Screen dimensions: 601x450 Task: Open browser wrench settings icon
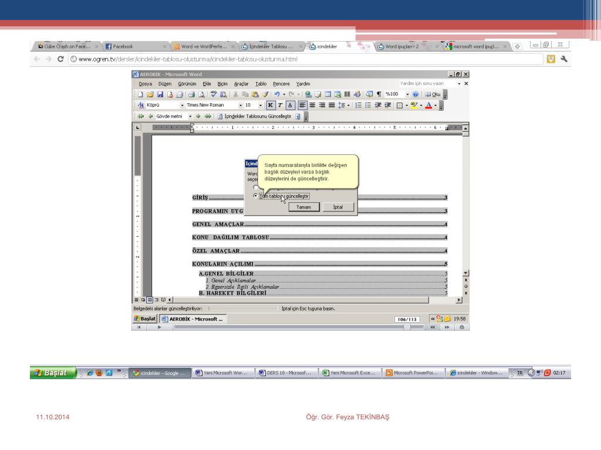click(x=564, y=59)
